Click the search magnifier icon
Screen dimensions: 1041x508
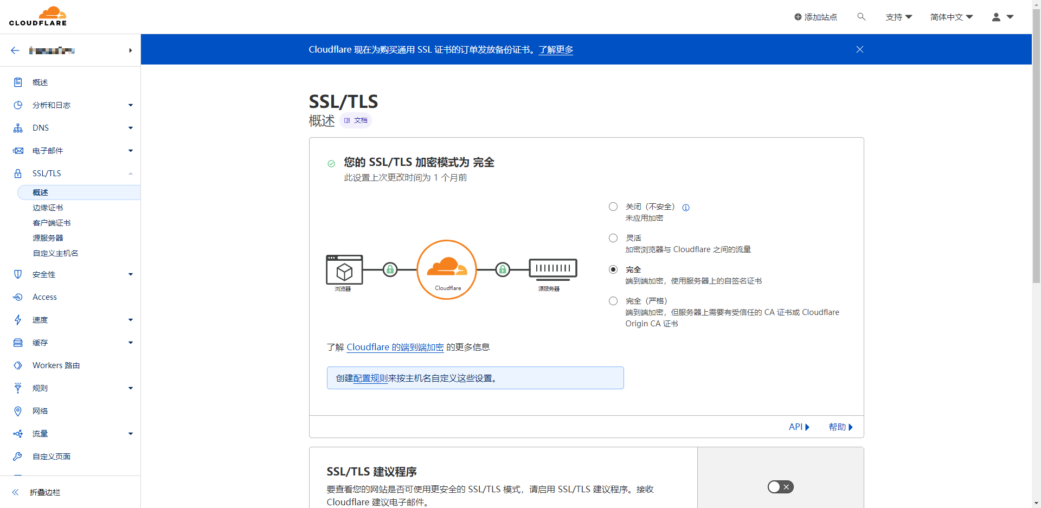[861, 17]
